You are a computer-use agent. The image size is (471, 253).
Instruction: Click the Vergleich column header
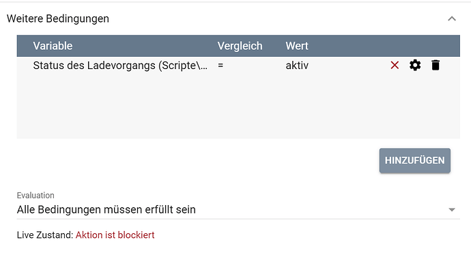[x=240, y=46]
